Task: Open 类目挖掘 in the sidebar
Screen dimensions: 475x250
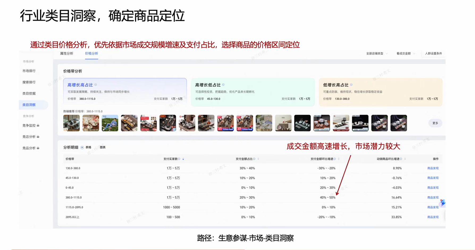Action: pos(29,93)
